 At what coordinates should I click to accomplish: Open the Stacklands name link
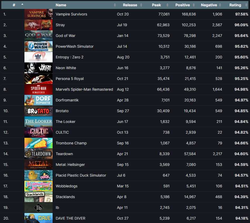[65, 197]
